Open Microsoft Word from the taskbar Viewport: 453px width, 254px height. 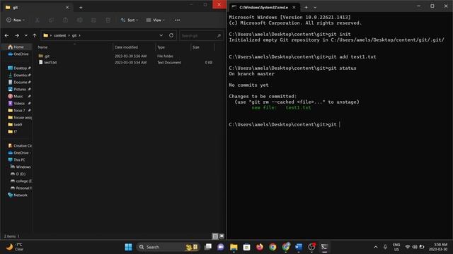click(x=299, y=247)
